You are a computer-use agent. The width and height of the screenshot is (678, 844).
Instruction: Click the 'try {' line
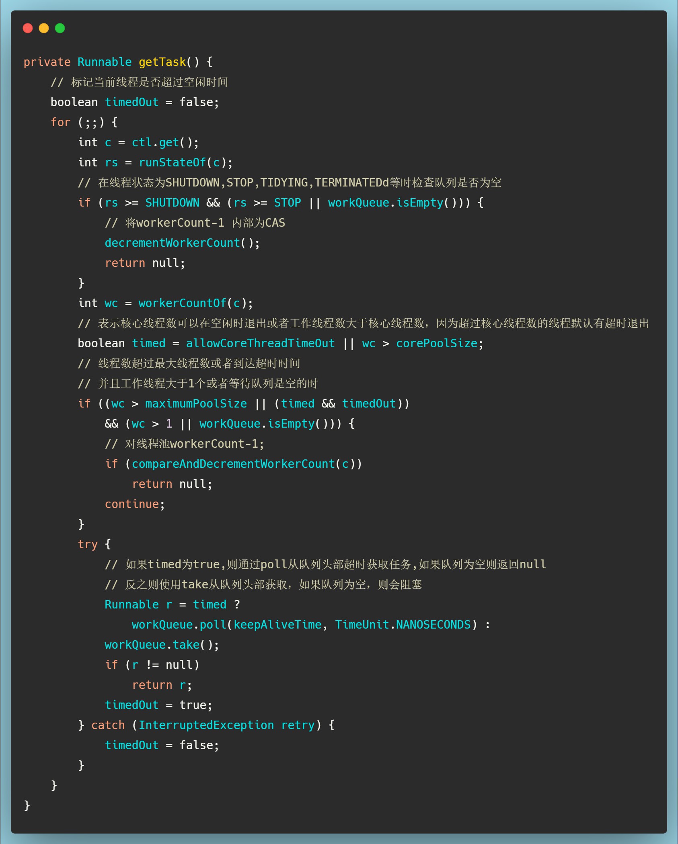94,544
